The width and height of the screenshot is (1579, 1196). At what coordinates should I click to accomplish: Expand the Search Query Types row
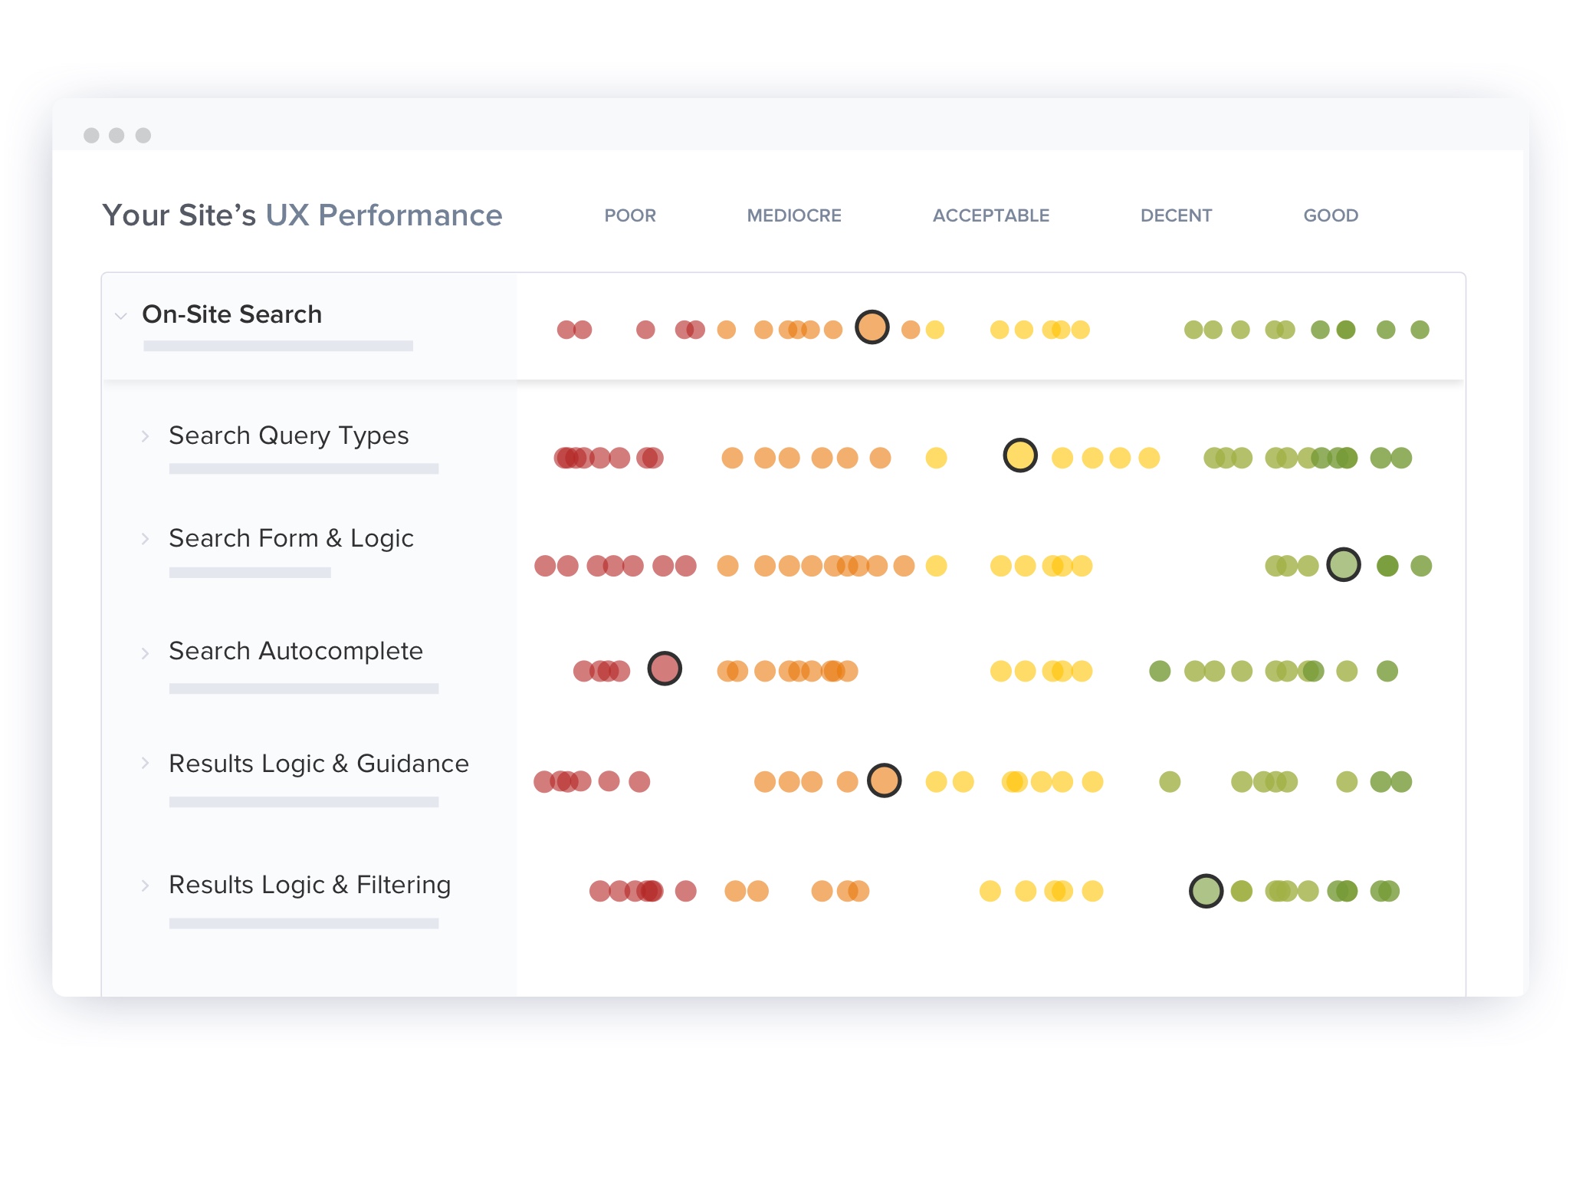(145, 436)
